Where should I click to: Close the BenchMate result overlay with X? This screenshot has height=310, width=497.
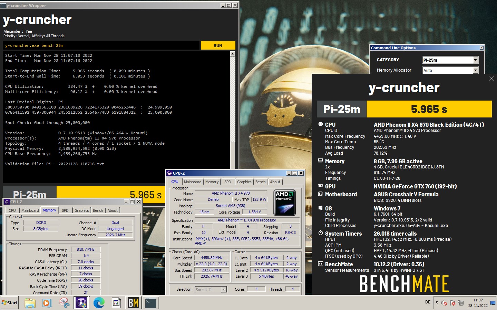[491, 79]
